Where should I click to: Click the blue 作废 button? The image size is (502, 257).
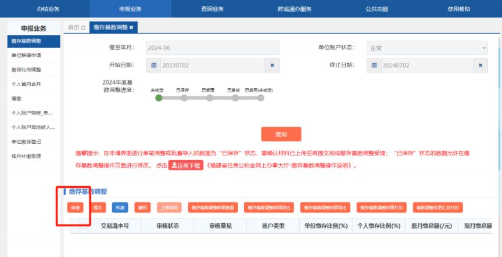coord(119,207)
